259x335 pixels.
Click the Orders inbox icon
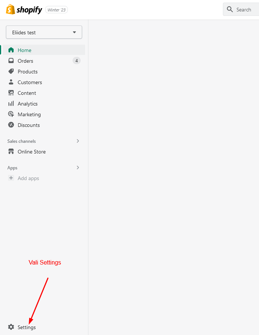[x=11, y=61]
